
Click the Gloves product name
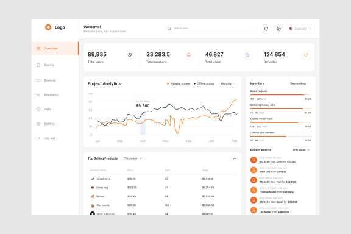click(x=101, y=196)
